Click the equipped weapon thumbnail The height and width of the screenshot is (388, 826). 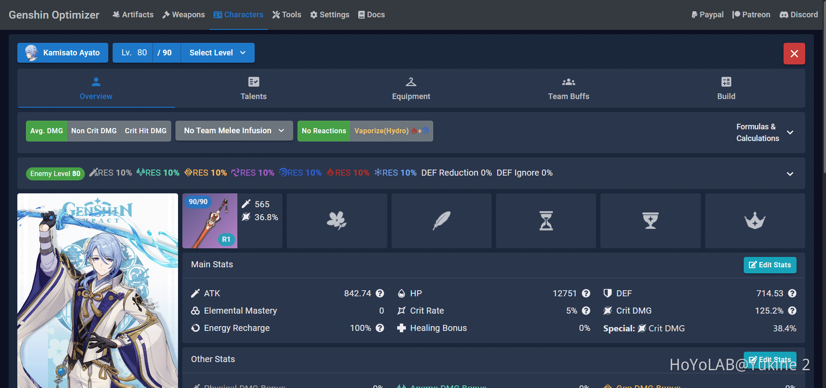210,221
